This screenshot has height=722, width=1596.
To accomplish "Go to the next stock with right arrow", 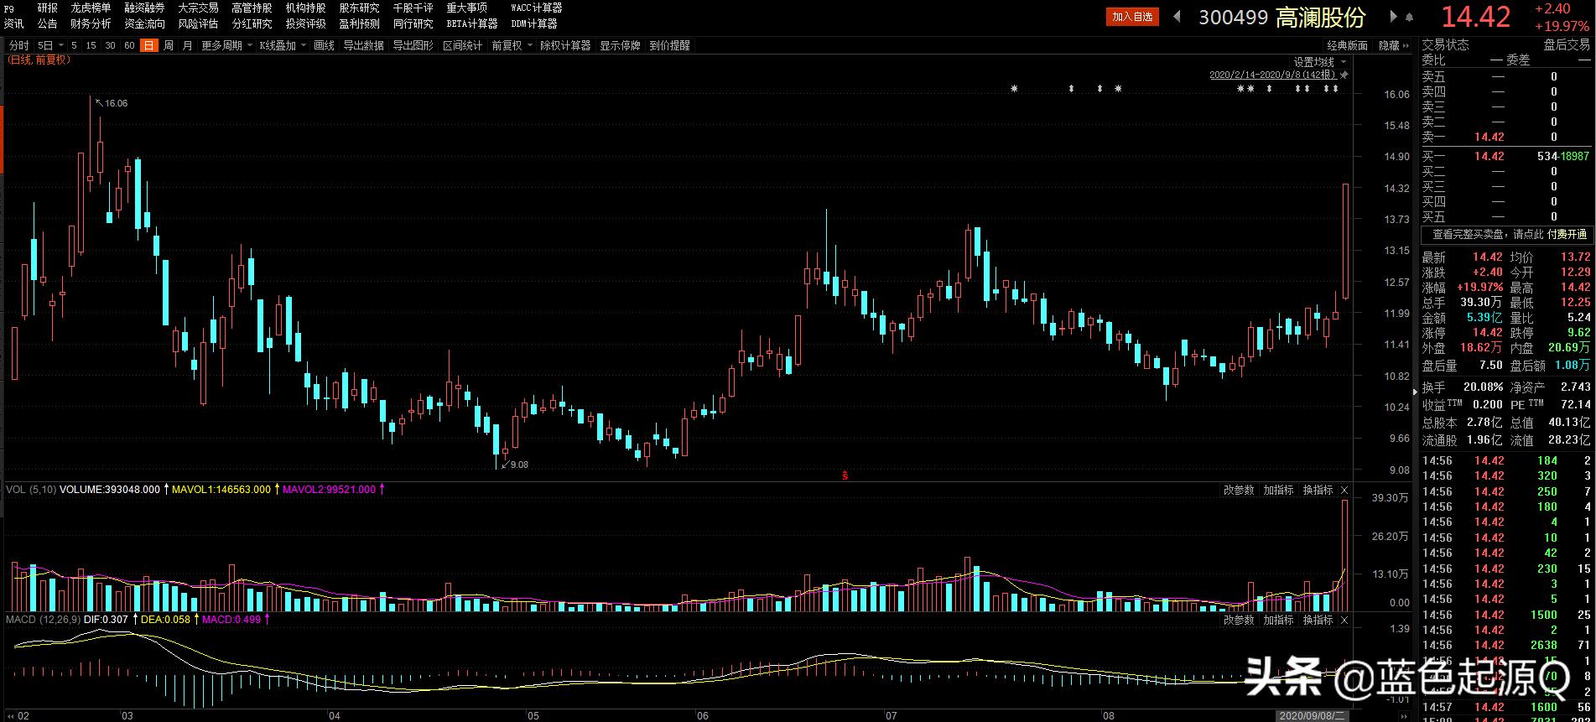I will [x=1394, y=16].
